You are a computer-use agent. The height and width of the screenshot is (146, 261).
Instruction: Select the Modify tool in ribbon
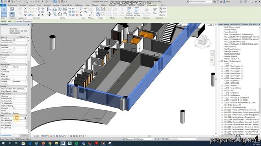(x=4, y=12)
